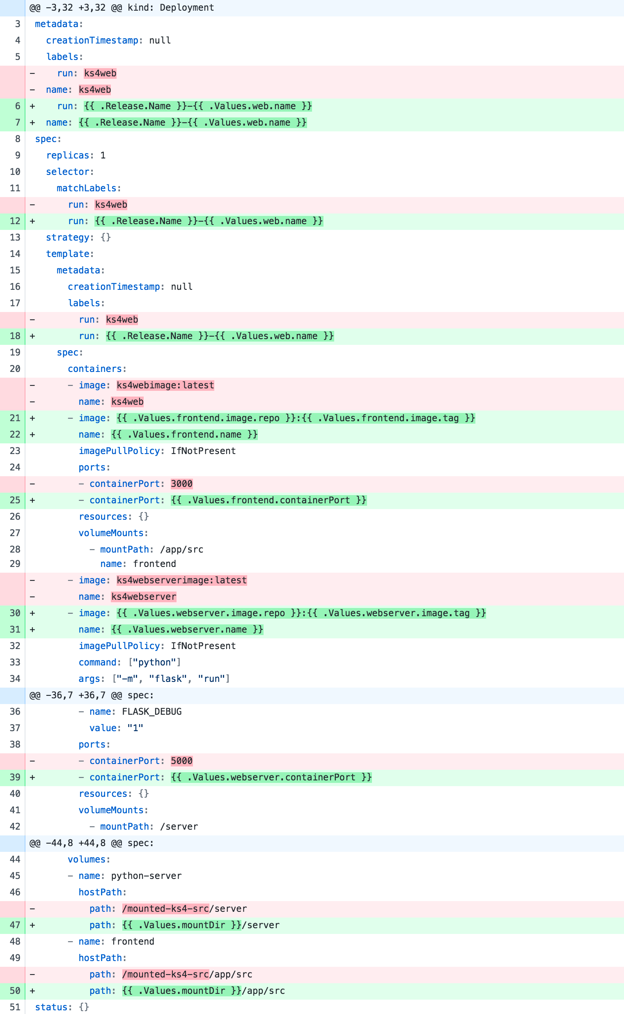
Task: Select line number 38
Action: (15, 745)
